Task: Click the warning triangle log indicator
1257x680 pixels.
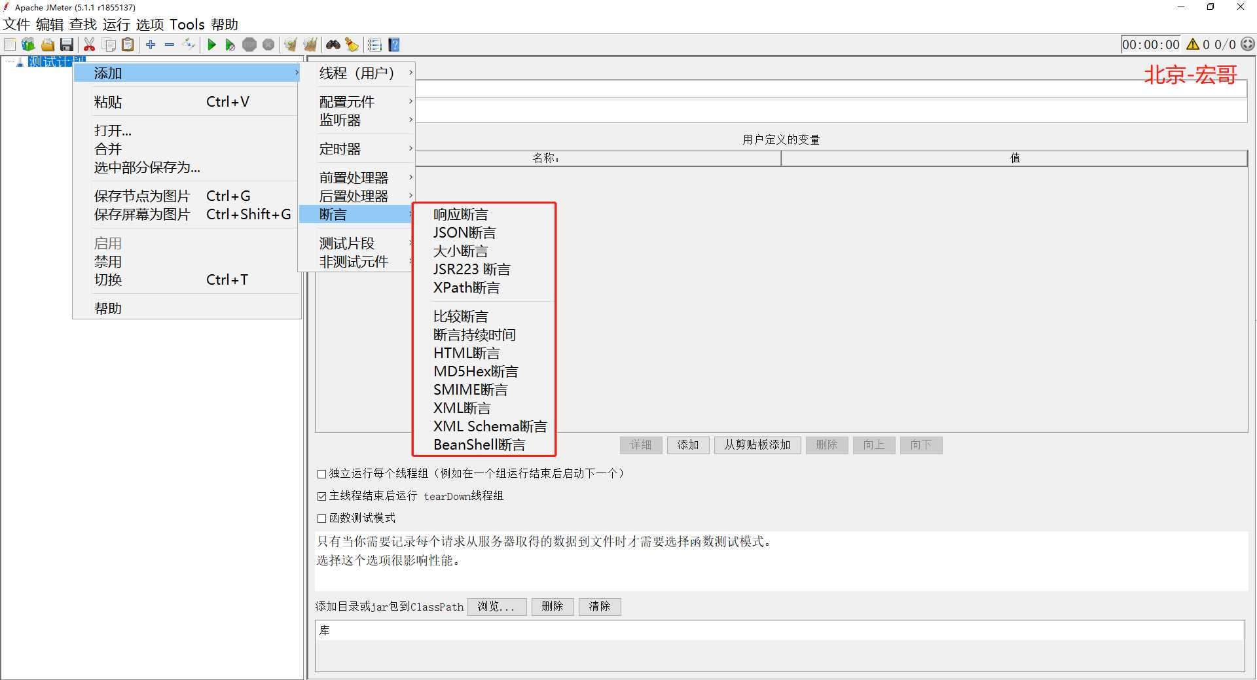Action: coord(1193,45)
